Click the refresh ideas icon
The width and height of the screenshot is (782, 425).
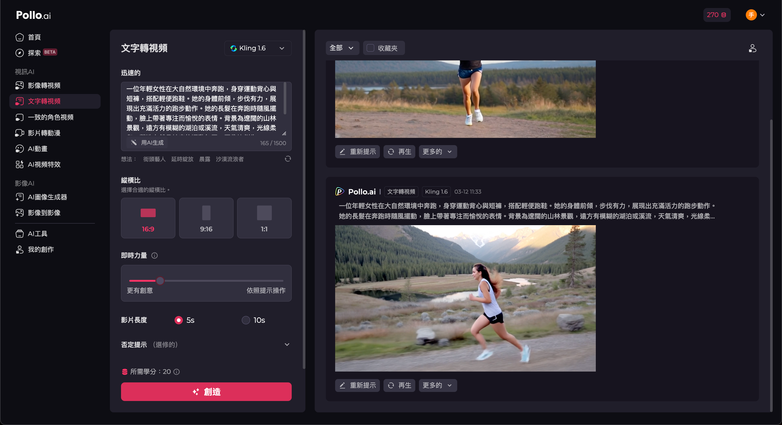coord(288,159)
